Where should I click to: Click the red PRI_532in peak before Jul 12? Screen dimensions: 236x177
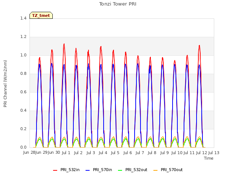click(x=199, y=45)
